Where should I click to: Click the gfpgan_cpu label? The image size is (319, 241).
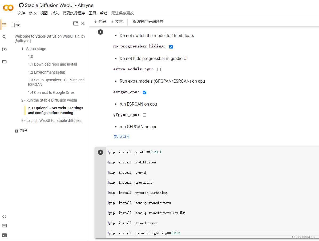point(126,115)
